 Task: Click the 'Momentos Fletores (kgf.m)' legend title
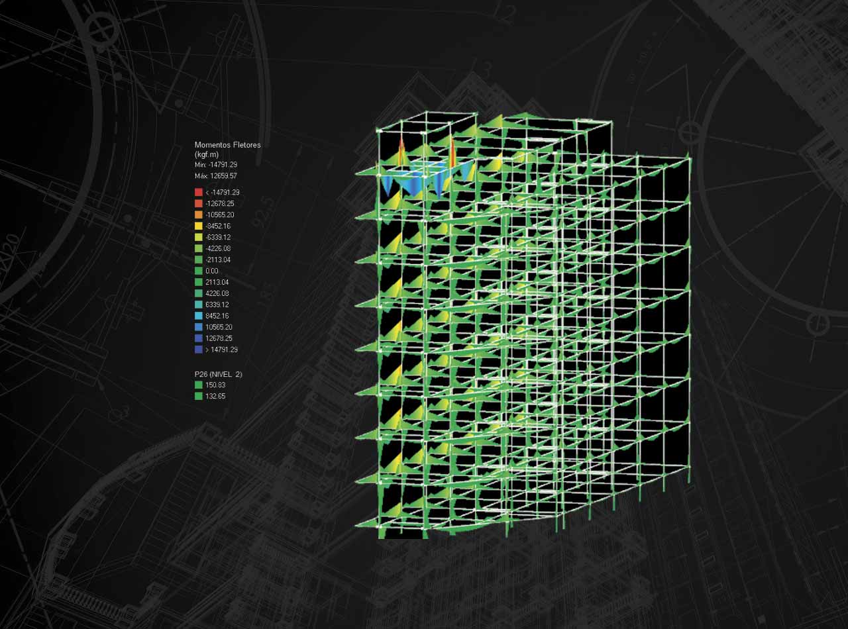[x=227, y=149]
